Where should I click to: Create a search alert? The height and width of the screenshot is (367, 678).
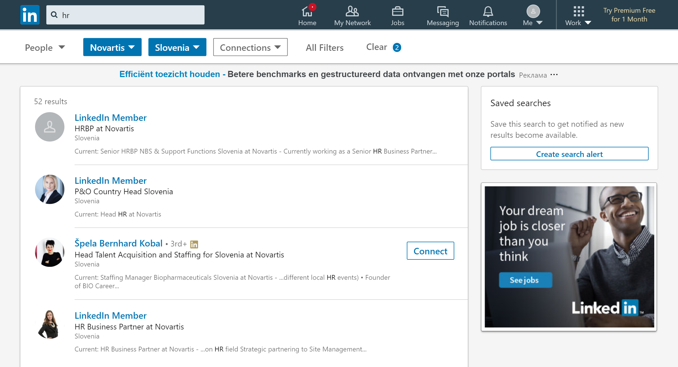569,154
